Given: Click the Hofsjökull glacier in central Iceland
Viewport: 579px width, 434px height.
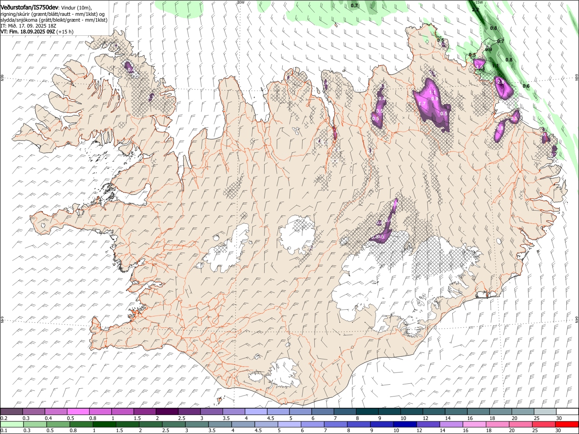Looking at the screenshot, I should click(296, 234).
